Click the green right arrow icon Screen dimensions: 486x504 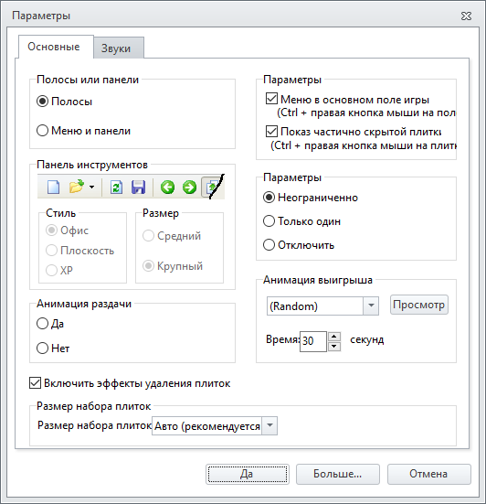(x=189, y=188)
